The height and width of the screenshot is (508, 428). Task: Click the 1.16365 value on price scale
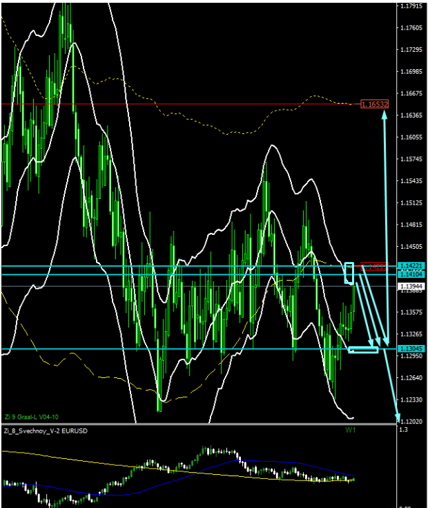[411, 115]
